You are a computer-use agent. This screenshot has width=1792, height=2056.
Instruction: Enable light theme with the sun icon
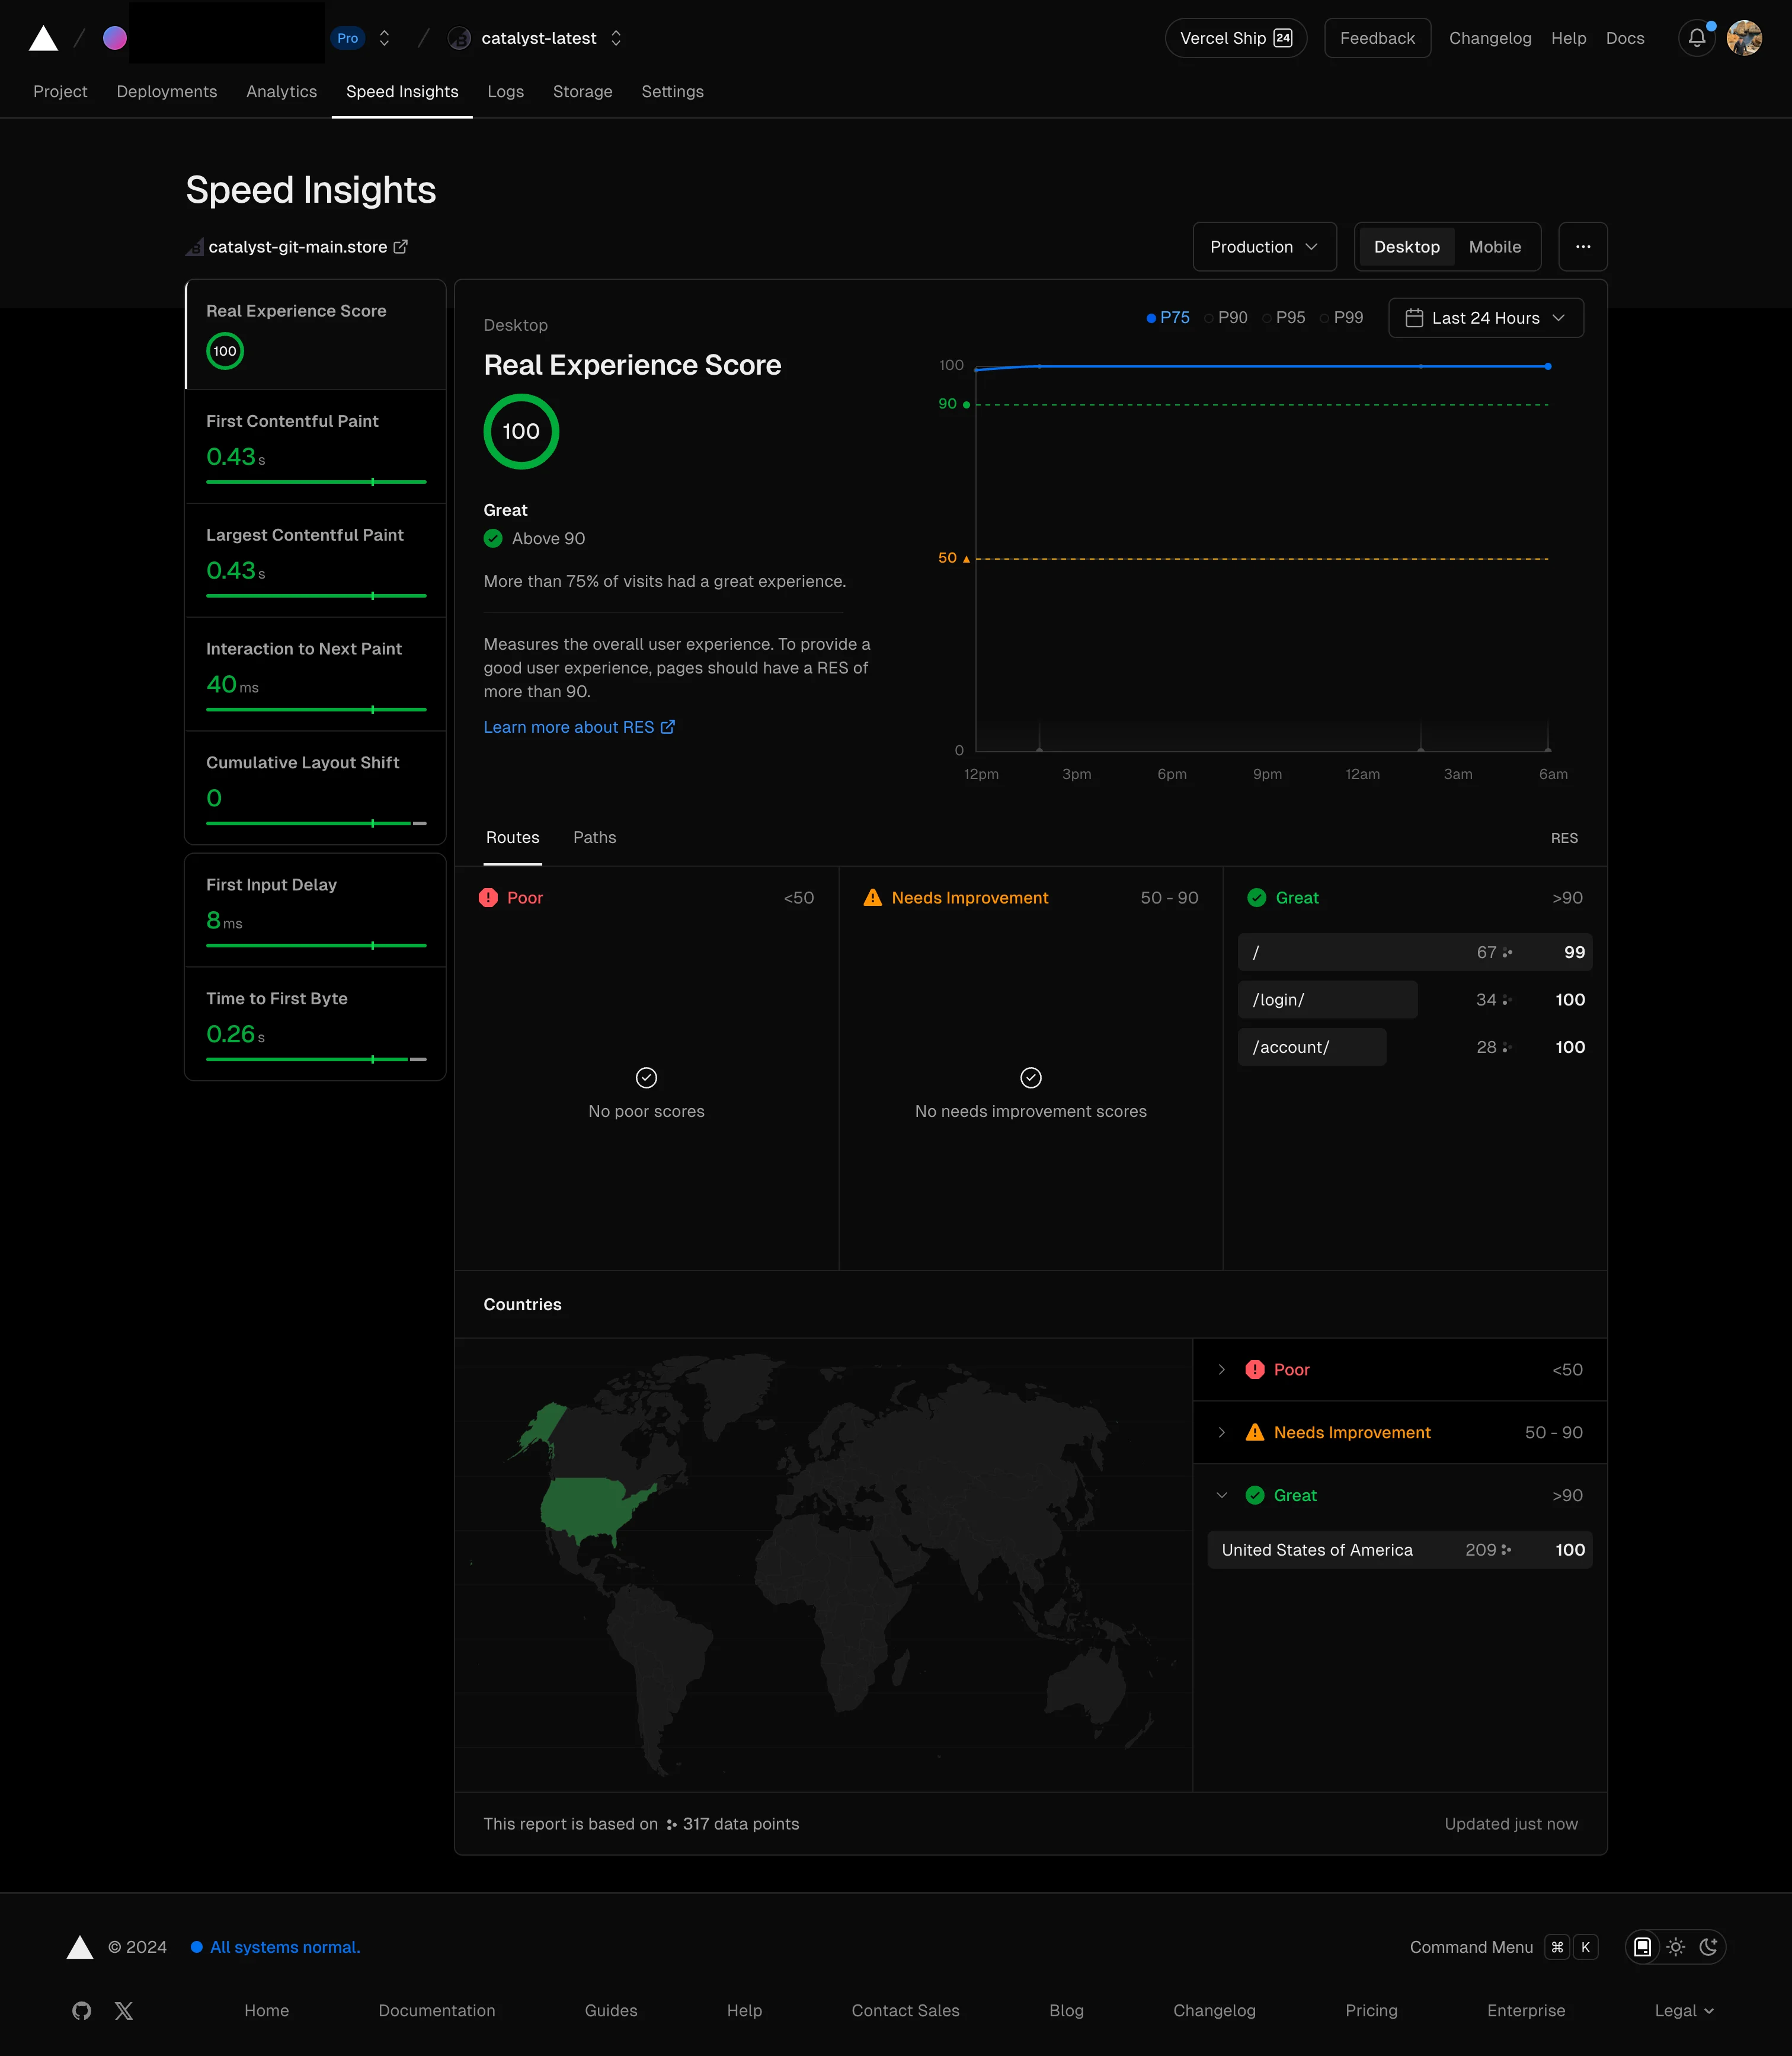[1676, 1947]
